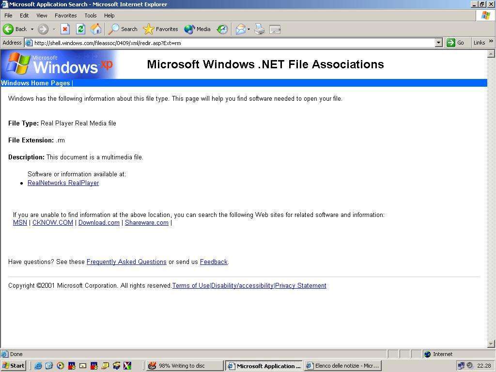Click the Mail envelope toolbar icon
Viewport: 496px width, 372px height.
coord(240,29)
